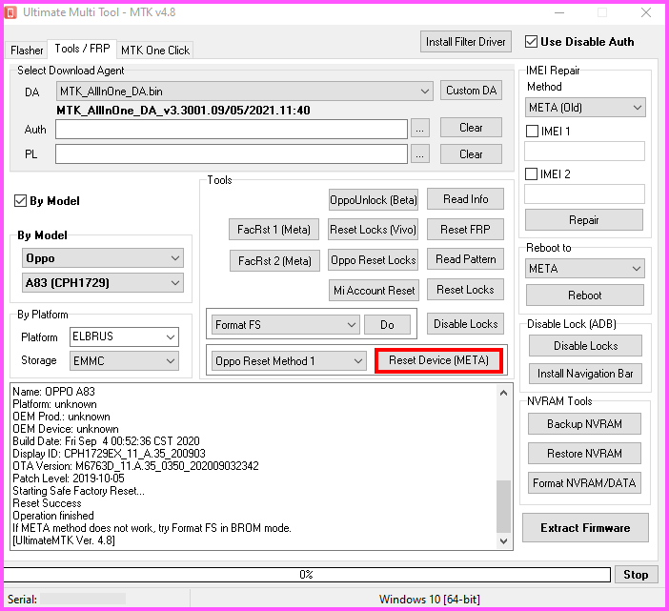Image resolution: width=669 pixels, height=611 pixels.
Task: Open the MTK One Click tab
Action: (155, 51)
